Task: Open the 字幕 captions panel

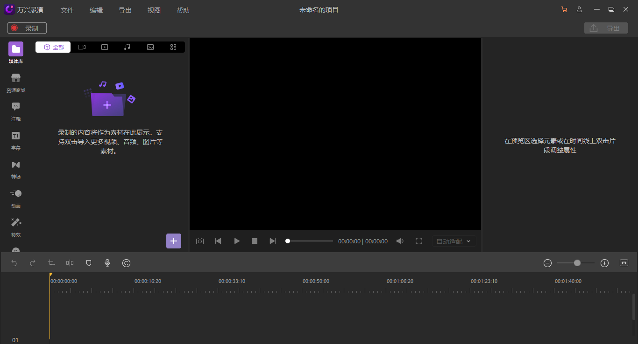Action: [16, 140]
